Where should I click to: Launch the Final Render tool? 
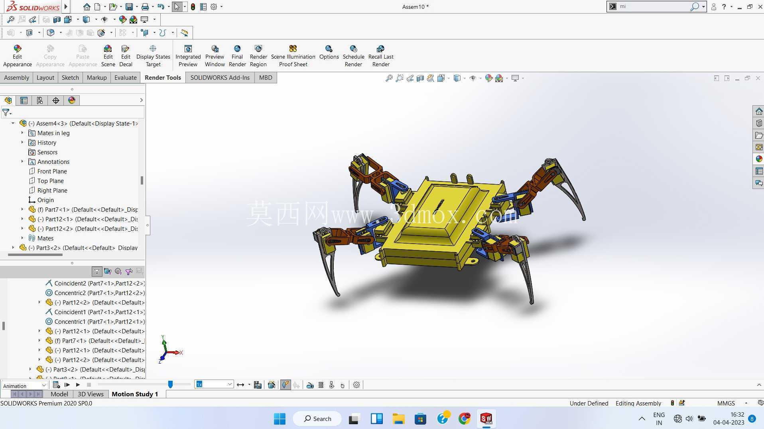coord(237,56)
